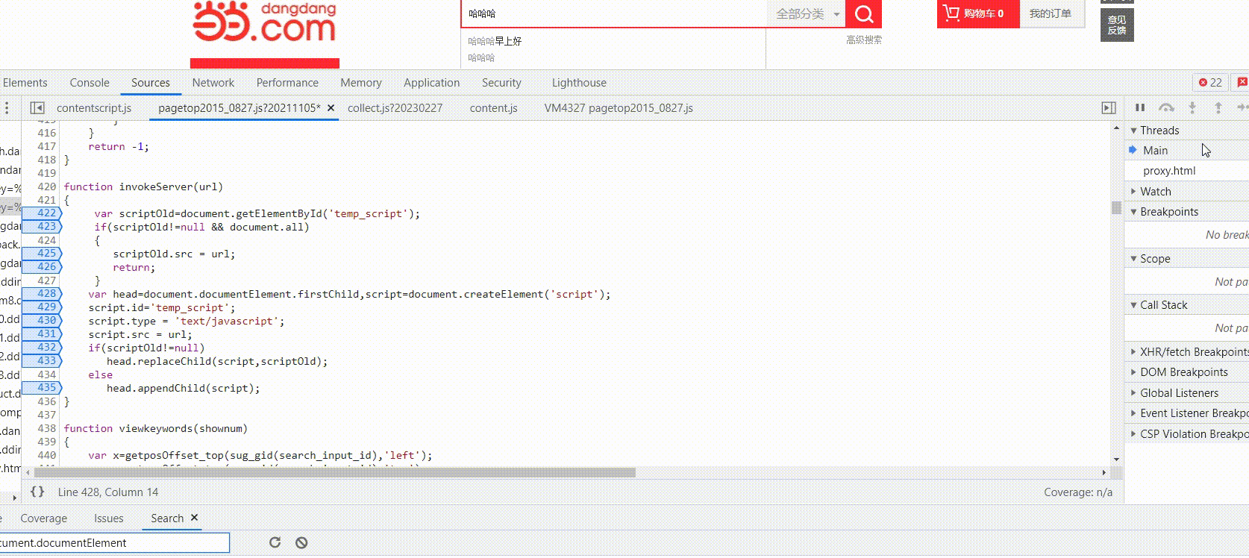The height and width of the screenshot is (558, 1249).
Task: Open the Security panel tab
Action: pos(501,83)
